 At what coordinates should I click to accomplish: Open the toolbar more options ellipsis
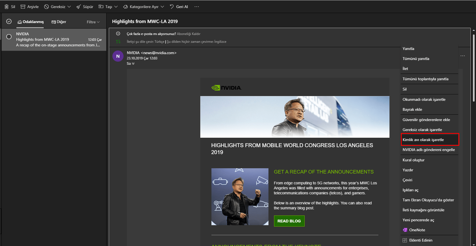point(197,7)
